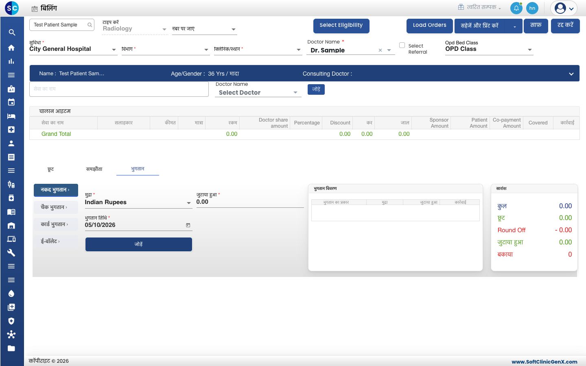Go to the Home icon in sidebar
586x366 pixels.
(11, 48)
